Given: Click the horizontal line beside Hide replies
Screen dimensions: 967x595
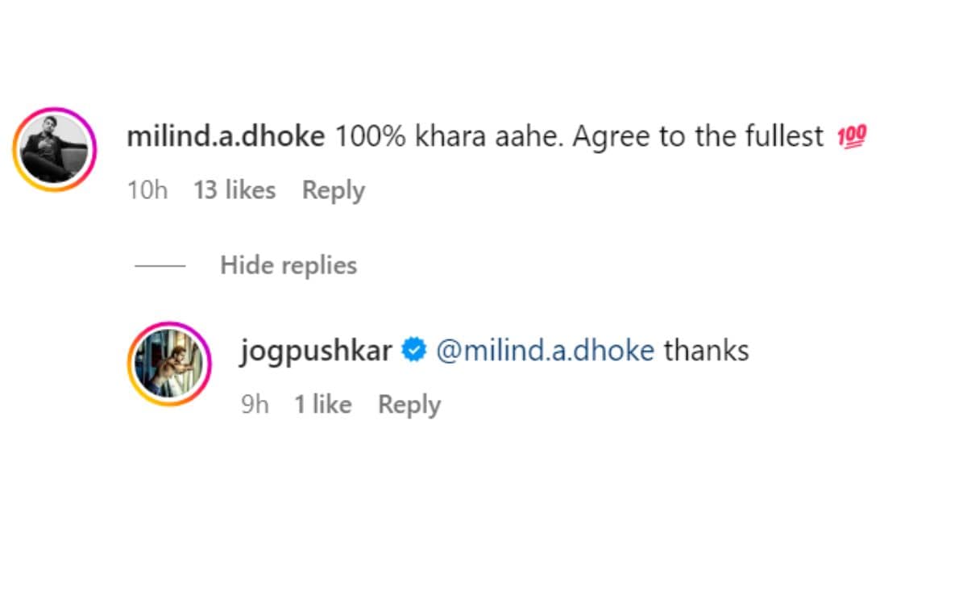Looking at the screenshot, I should [160, 265].
